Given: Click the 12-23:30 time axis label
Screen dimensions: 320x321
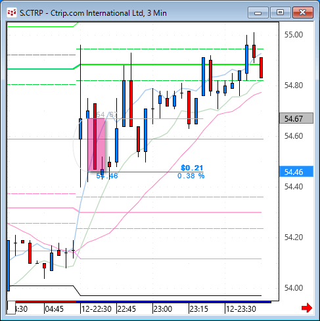Looking at the screenshot, I should 241,309.
